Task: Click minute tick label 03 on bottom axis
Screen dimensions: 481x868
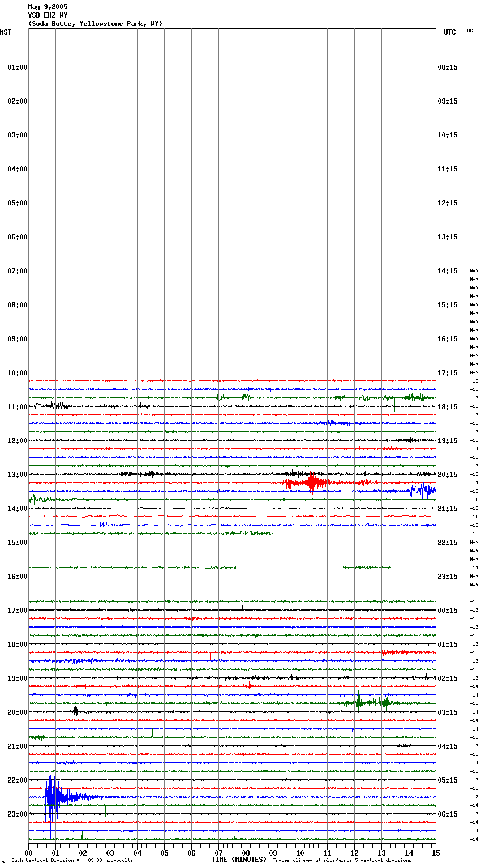Action: click(110, 853)
